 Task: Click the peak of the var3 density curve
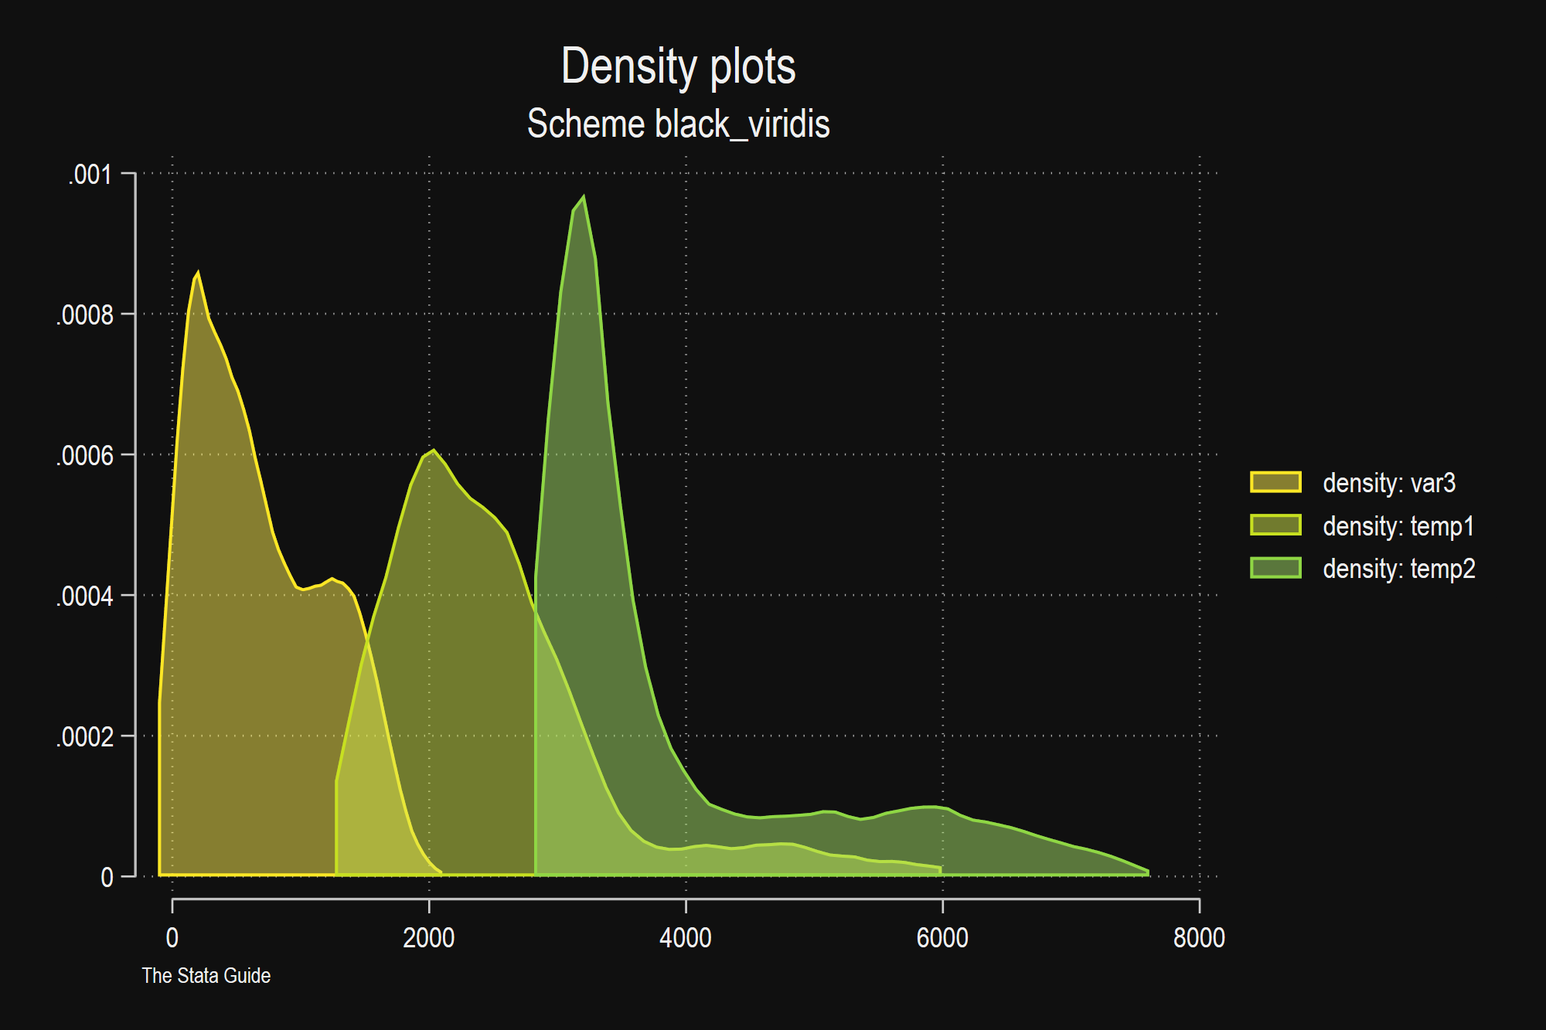coord(199,272)
